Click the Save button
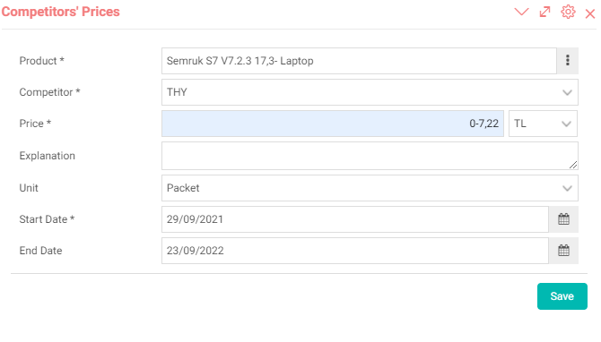The width and height of the screenshot is (601, 342). coord(562,296)
